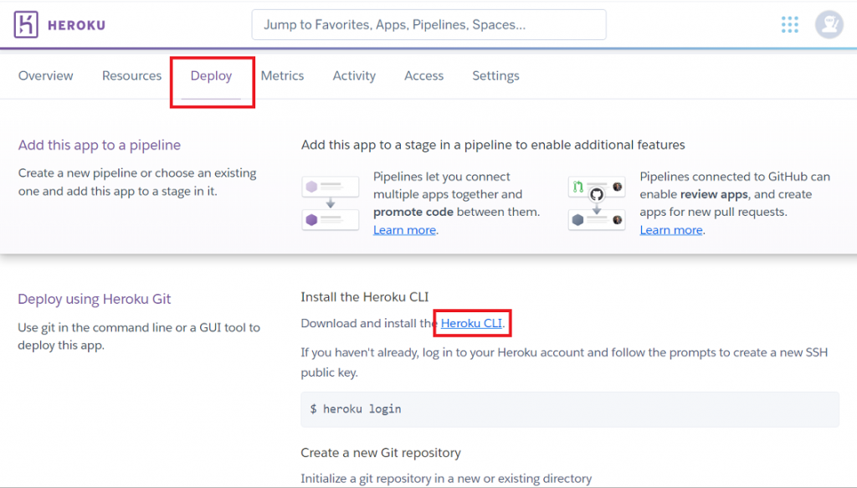This screenshot has width=857, height=488.
Task: Click the Deploy using Heroku Git heading
Action: pyautogui.click(x=94, y=299)
